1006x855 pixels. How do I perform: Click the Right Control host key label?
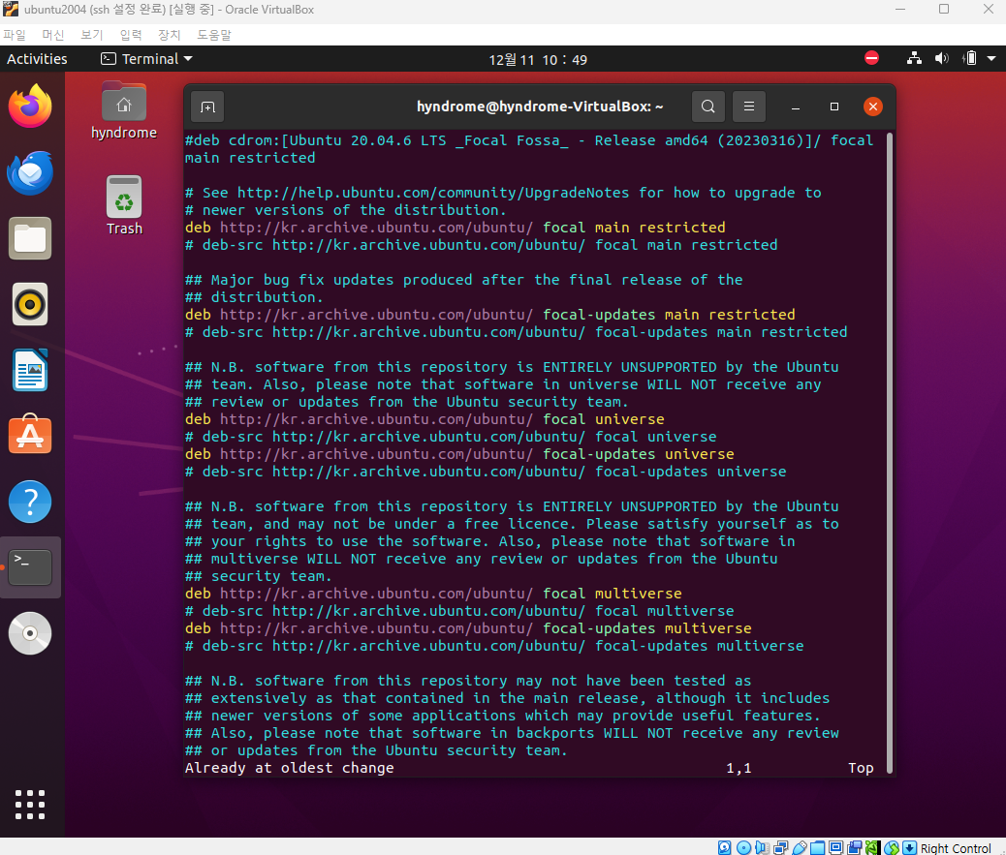tap(956, 847)
